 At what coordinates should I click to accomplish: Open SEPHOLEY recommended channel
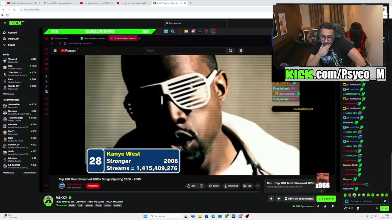19,146
